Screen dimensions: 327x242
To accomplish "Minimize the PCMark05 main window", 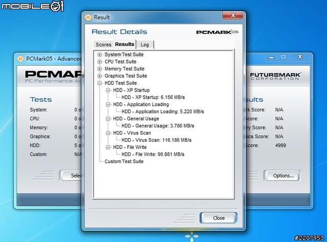I will point(271,57).
